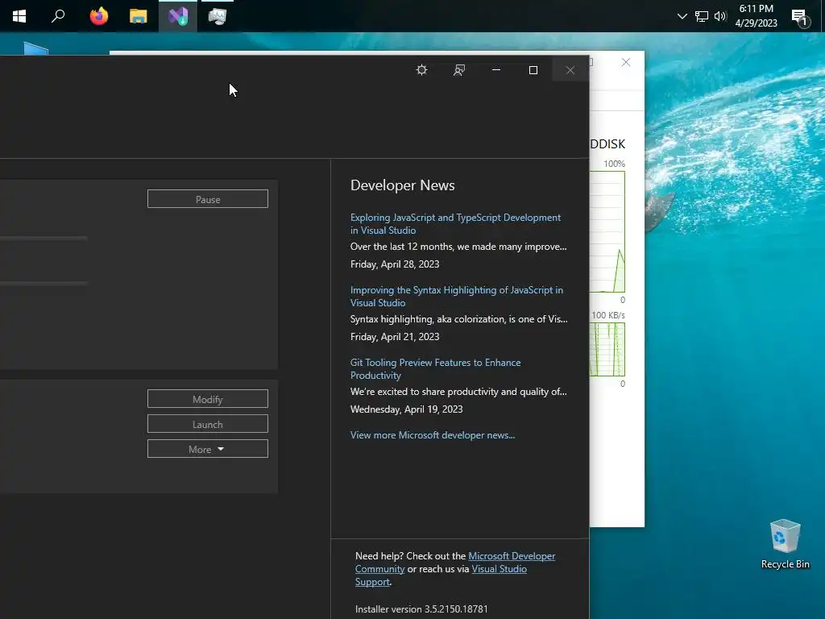The image size is (825, 619).
Task: Show hidden system tray icons
Action: [682, 16]
